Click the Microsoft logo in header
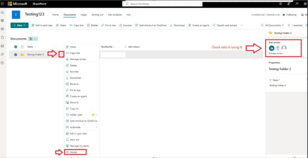 (x=17, y=4)
